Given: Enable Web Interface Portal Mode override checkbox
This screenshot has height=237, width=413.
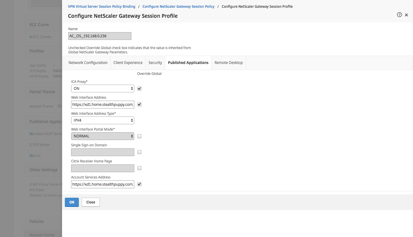Looking at the screenshot, I should click(x=139, y=136).
